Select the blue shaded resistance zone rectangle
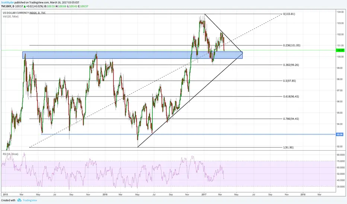The height and width of the screenshot is (204, 347). [132, 55]
